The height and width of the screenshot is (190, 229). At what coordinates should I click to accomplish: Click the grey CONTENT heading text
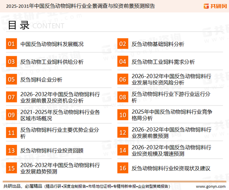48,26
